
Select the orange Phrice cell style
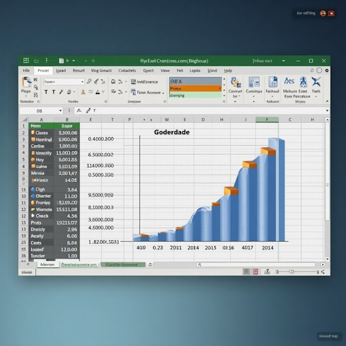[195, 89]
